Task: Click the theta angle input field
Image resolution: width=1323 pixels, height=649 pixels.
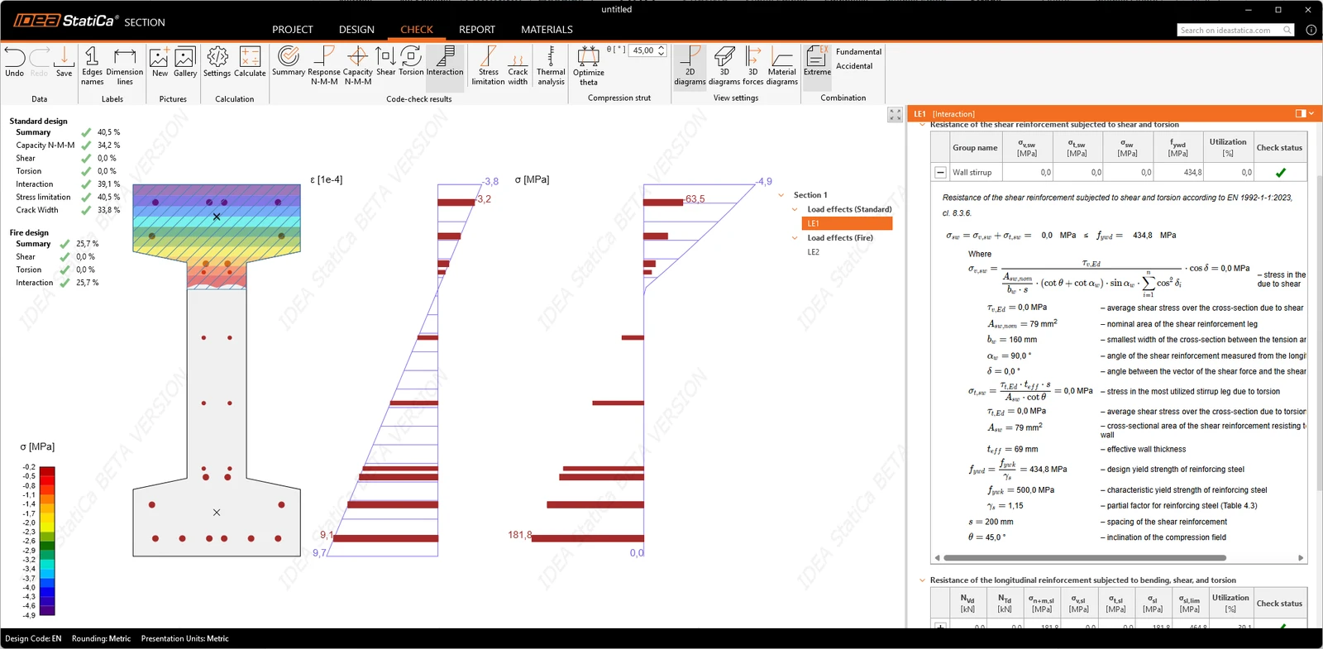Action: (642, 50)
